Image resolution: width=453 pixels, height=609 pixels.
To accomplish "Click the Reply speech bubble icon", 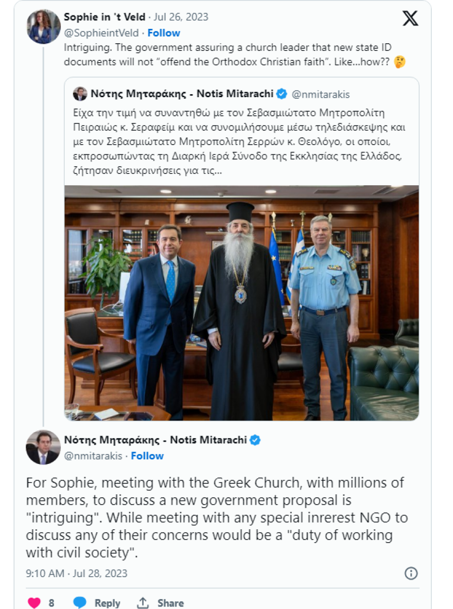I will tap(80, 603).
